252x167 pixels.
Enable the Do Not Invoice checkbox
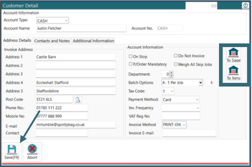(x=175, y=55)
